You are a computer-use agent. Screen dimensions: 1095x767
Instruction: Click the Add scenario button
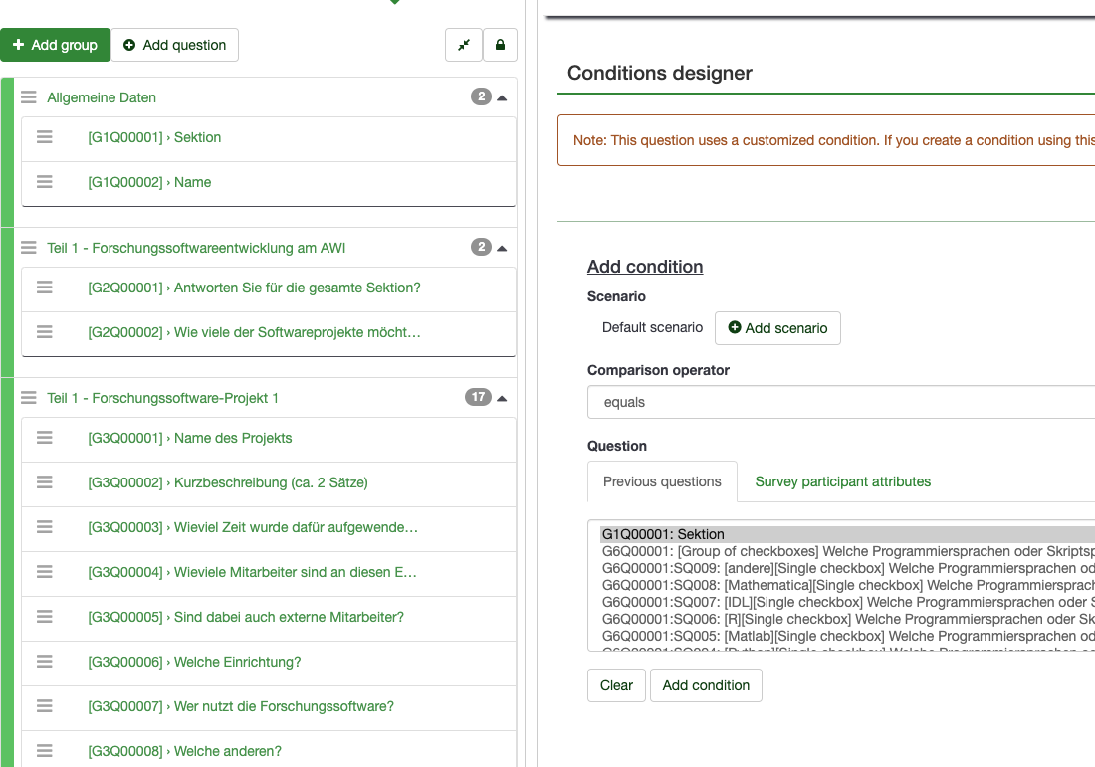[777, 328]
